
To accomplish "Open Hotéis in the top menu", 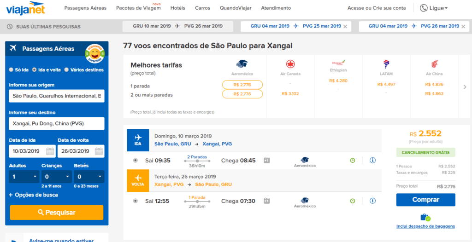I will [178, 8].
